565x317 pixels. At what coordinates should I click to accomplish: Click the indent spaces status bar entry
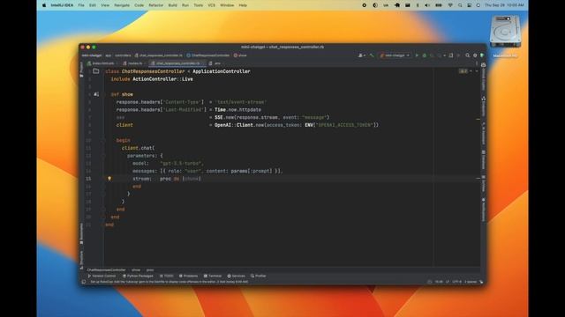[471, 282]
